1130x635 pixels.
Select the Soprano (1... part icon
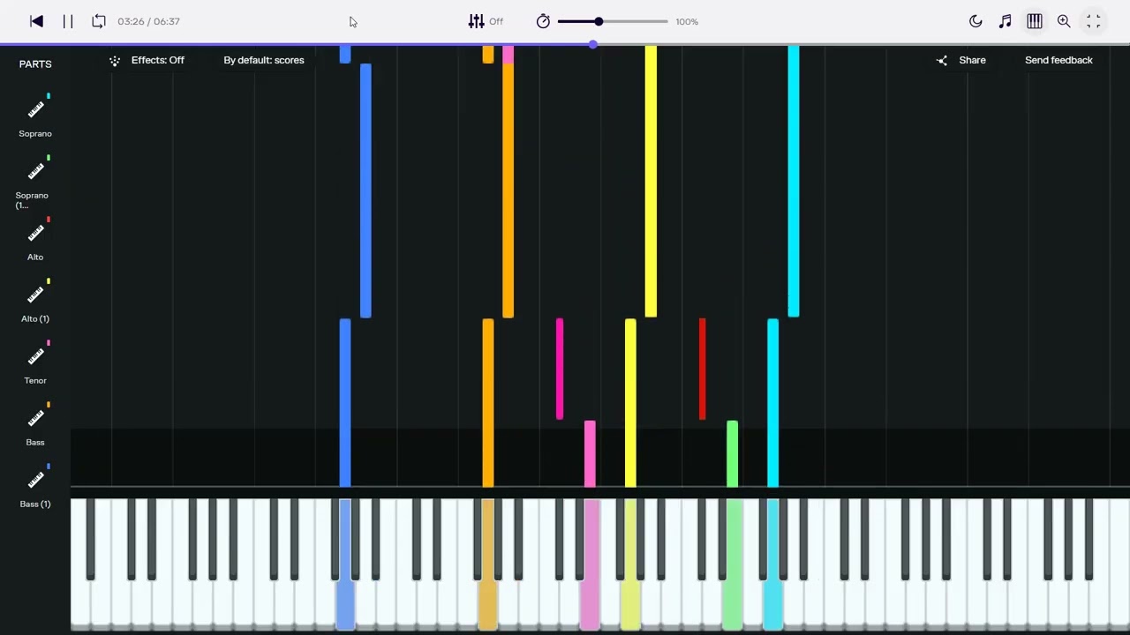click(x=35, y=171)
